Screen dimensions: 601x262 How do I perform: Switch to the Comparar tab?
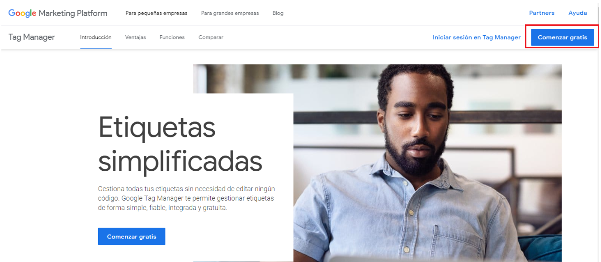pyautogui.click(x=211, y=37)
